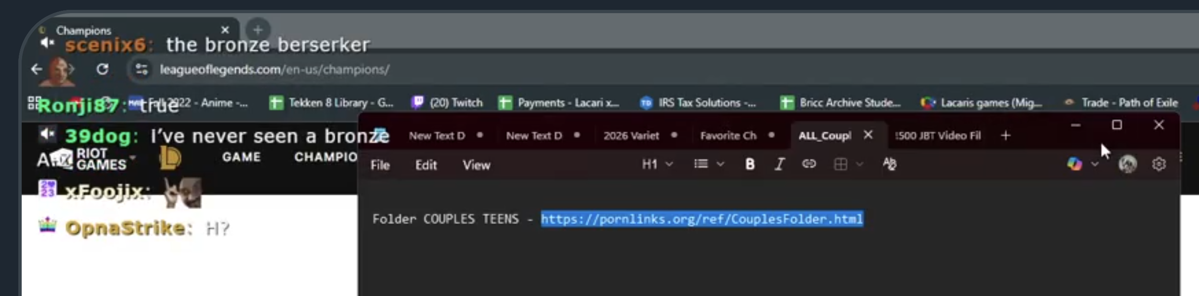The height and width of the screenshot is (296, 1199).
Task: Switch to the !500 JBT Video Fil tab
Action: coord(938,136)
